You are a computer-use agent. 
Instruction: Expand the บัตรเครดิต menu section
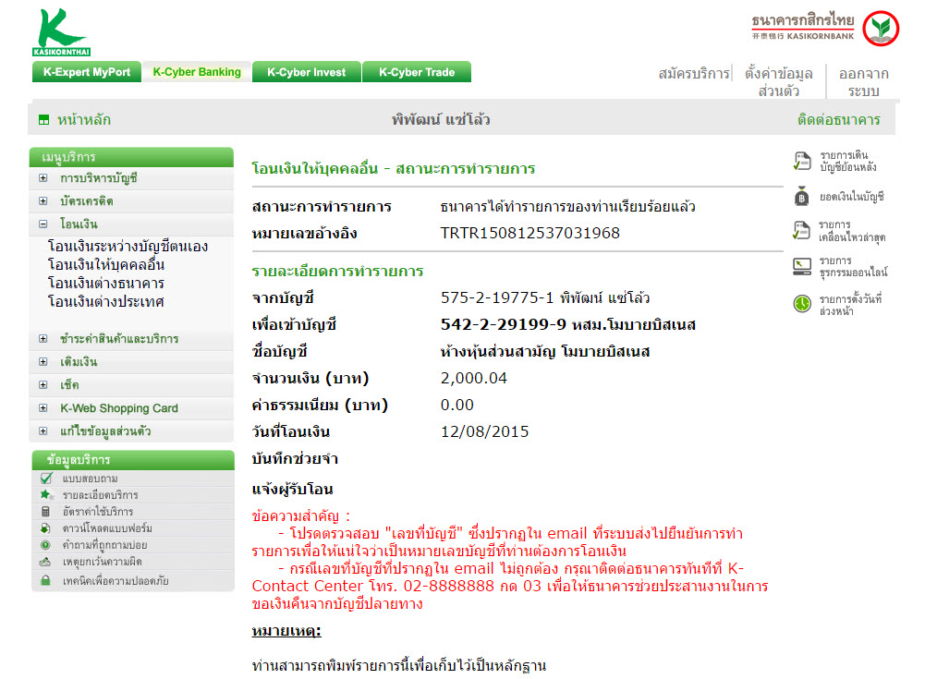coord(43,200)
